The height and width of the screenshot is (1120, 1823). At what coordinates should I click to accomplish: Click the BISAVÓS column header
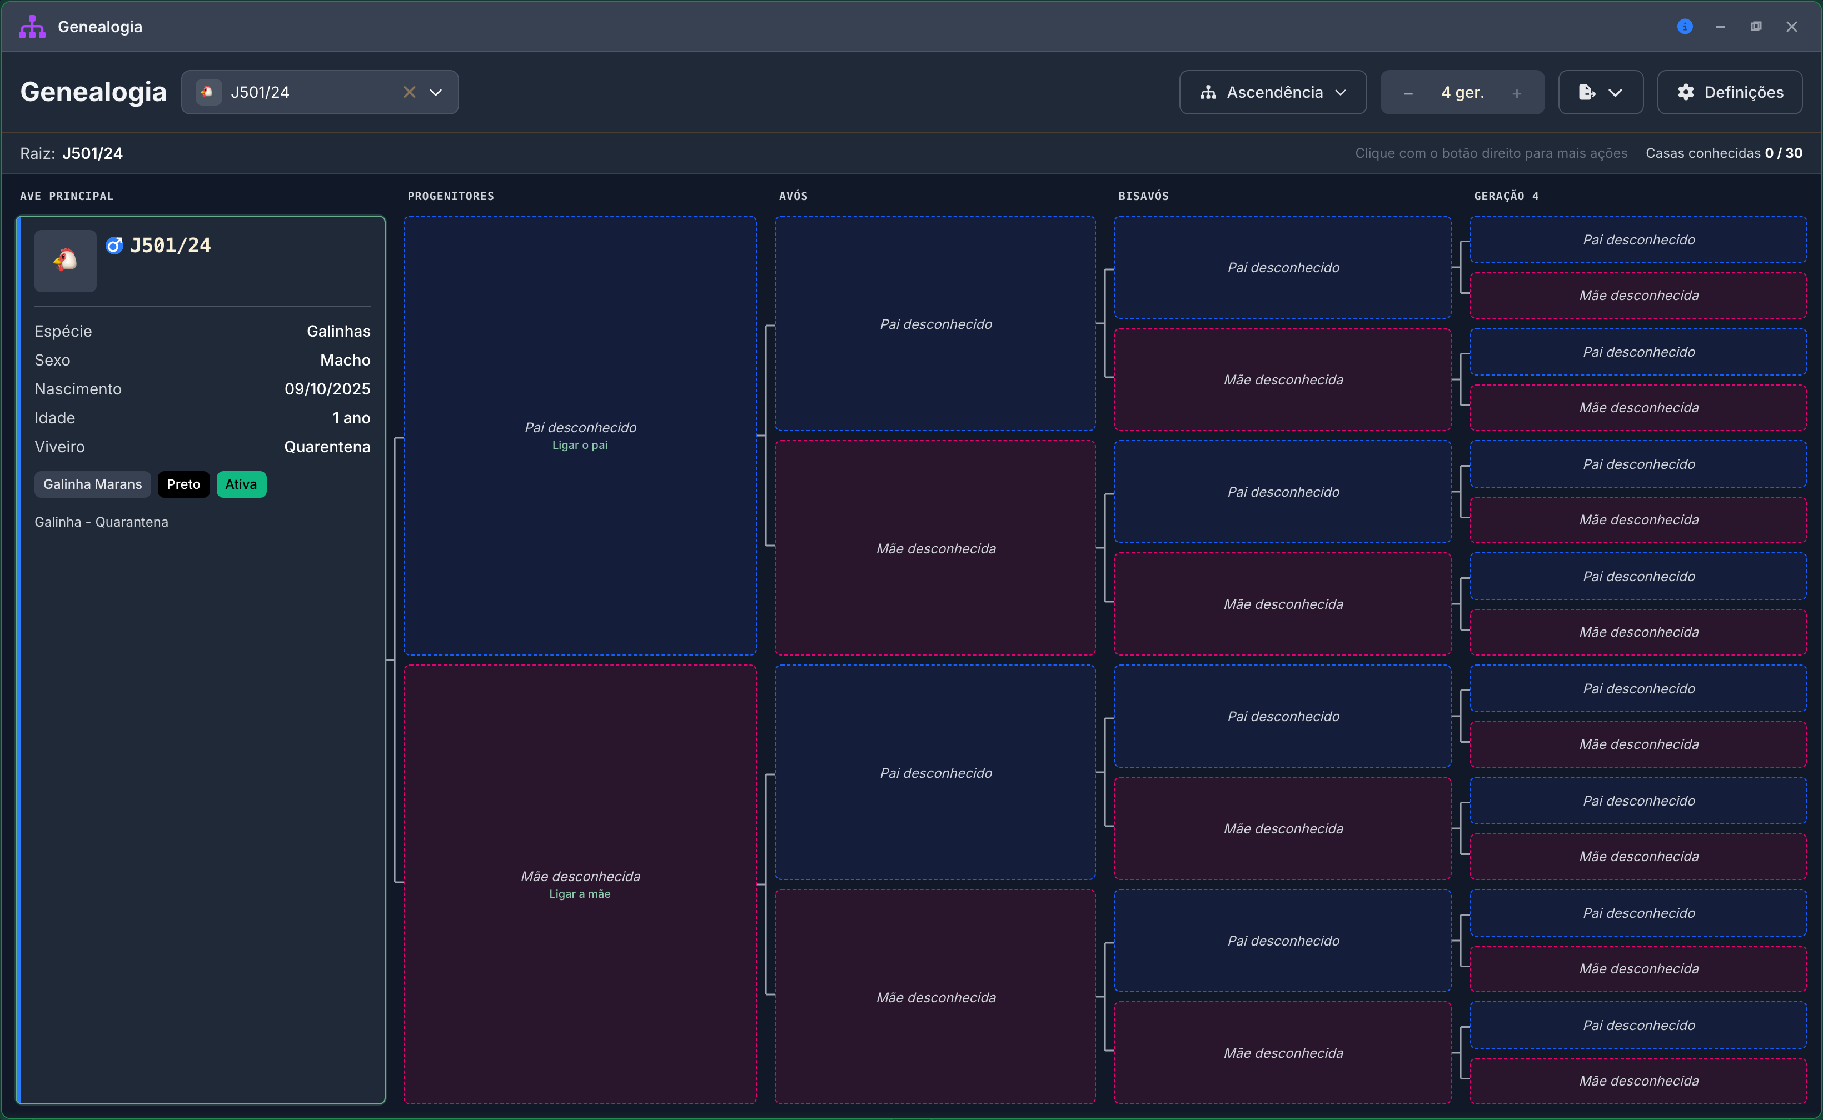click(x=1143, y=196)
